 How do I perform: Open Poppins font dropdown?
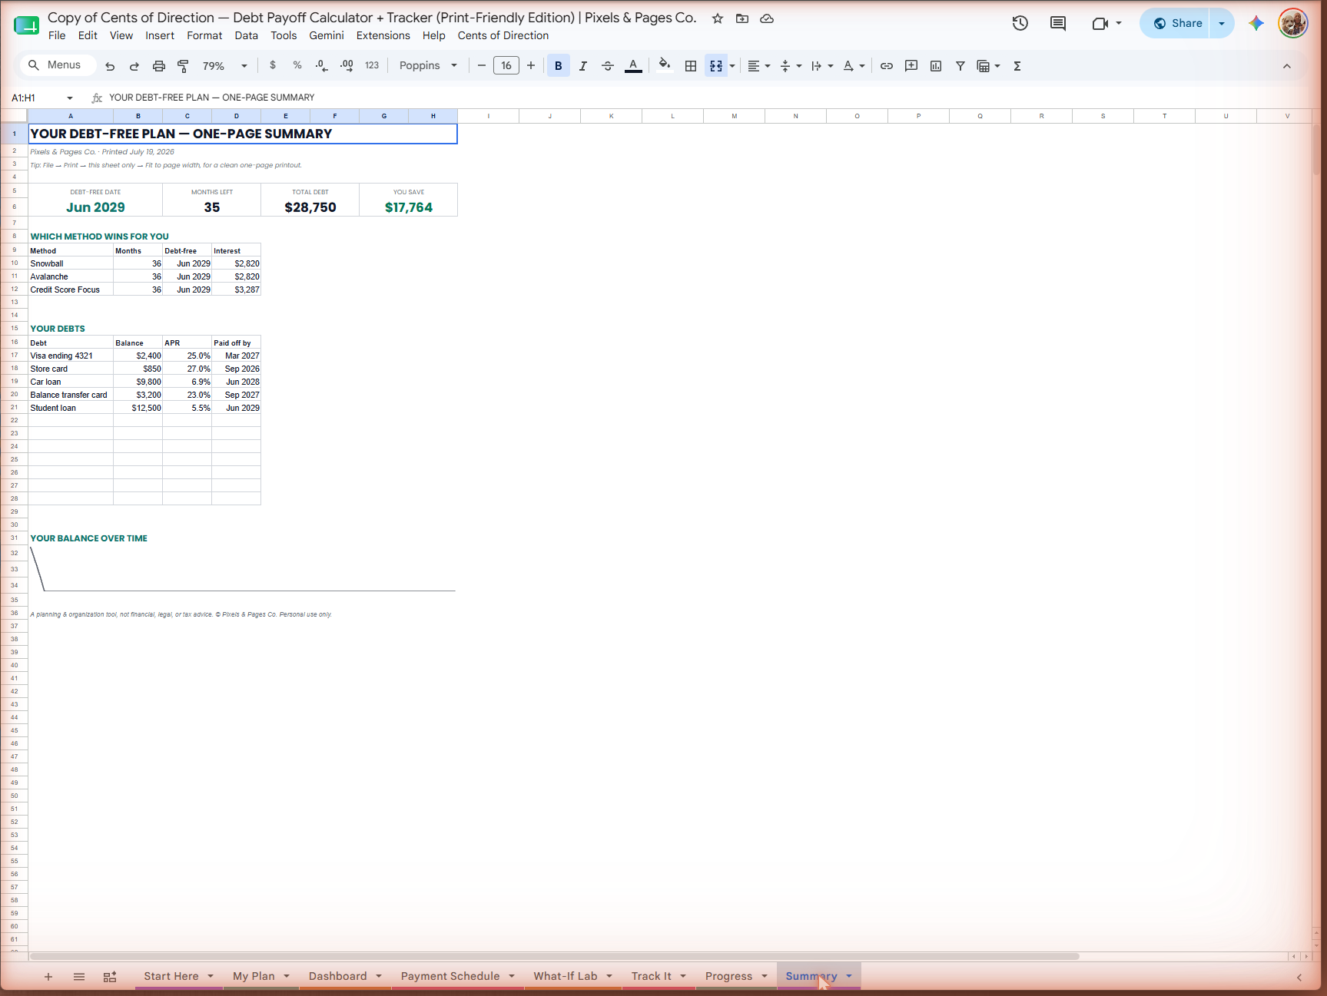click(x=428, y=66)
